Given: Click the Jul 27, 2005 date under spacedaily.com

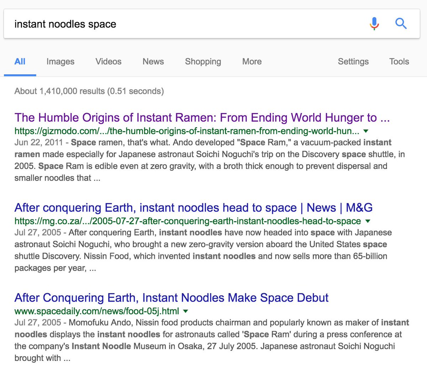Looking at the screenshot, I should click(38, 323).
